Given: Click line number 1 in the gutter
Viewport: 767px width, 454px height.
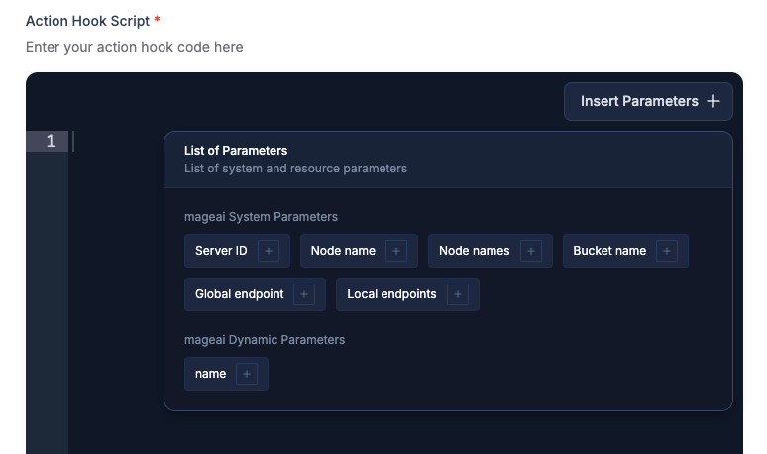Looking at the screenshot, I should [51, 142].
